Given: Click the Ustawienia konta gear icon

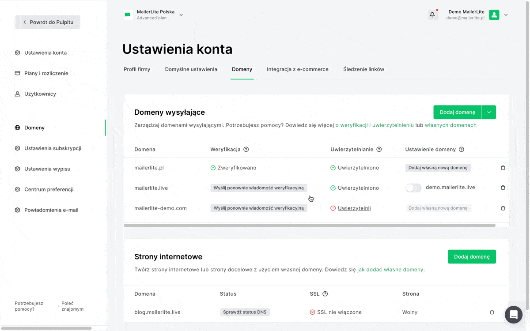Looking at the screenshot, I should point(17,53).
